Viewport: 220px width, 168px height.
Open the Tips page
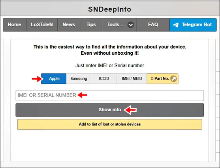click(x=91, y=25)
